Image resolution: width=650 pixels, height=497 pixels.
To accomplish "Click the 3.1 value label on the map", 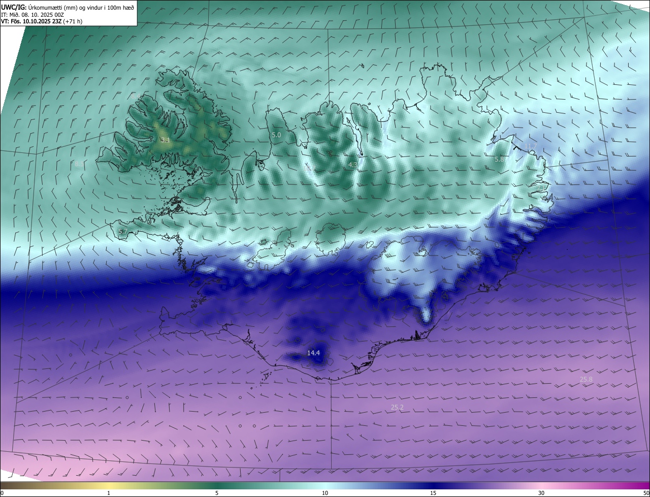I will coord(165,139).
